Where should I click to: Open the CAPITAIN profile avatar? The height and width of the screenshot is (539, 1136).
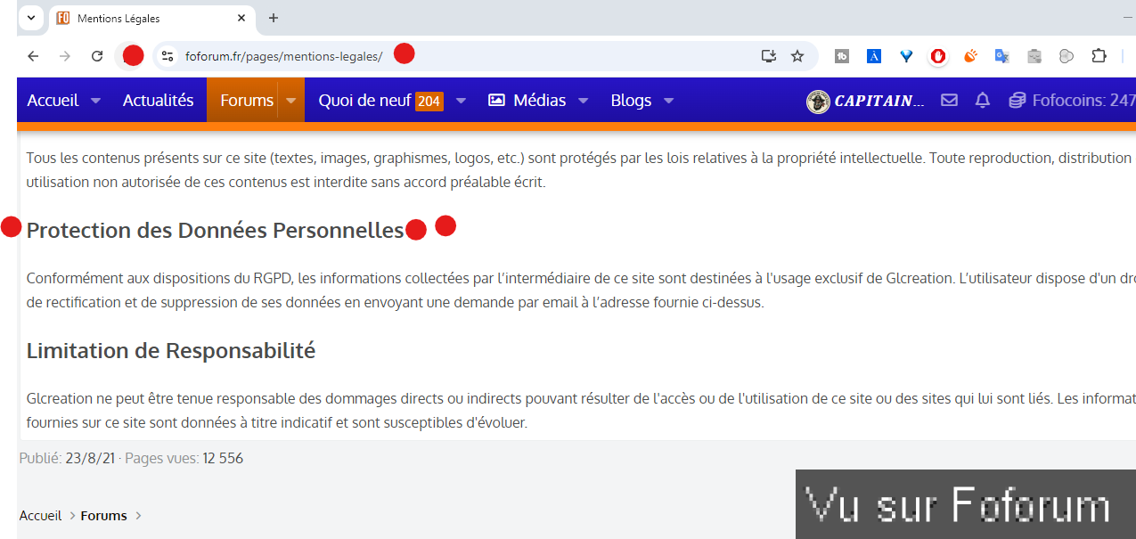pyautogui.click(x=817, y=101)
